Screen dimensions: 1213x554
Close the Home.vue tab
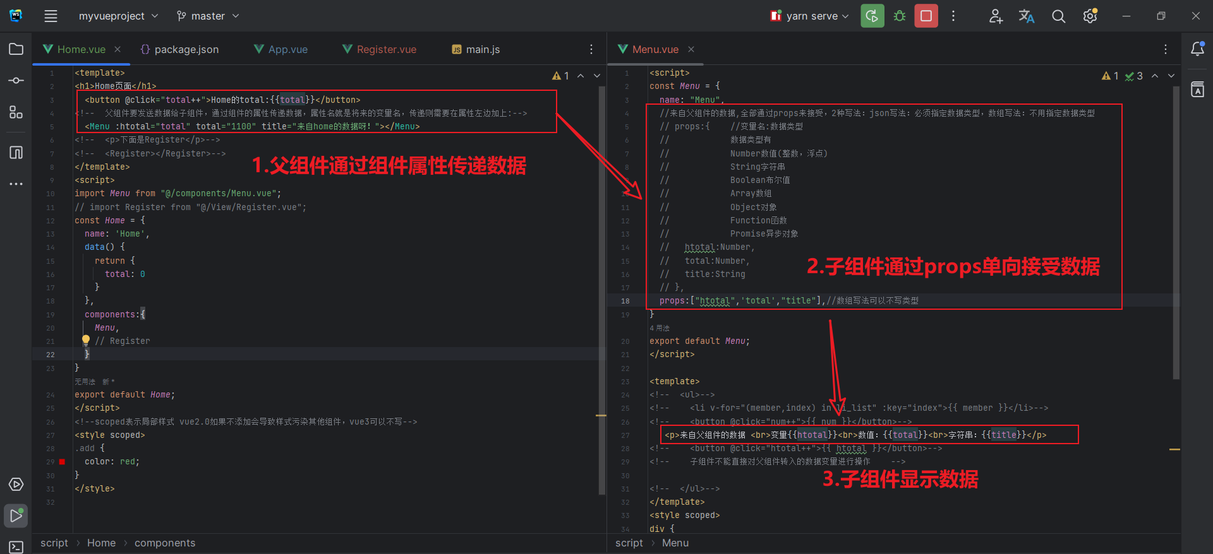118,49
